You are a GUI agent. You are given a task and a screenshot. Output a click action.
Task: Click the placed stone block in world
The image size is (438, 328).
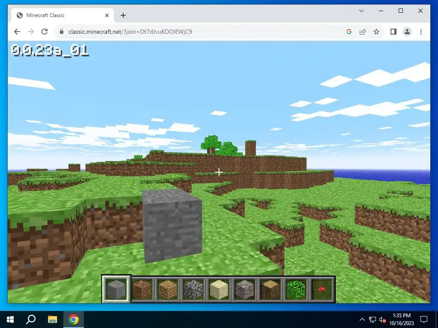[x=172, y=226]
